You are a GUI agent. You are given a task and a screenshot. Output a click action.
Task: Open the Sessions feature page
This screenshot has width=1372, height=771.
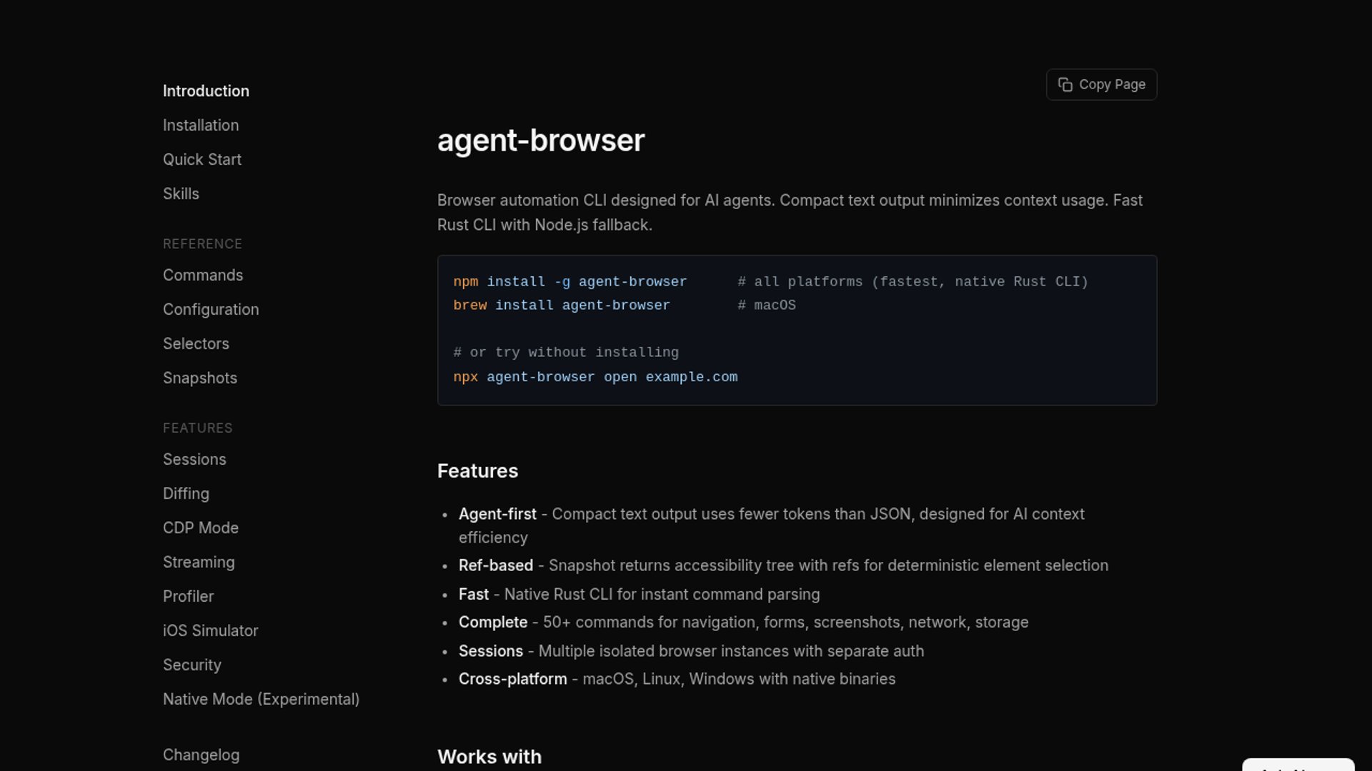click(x=194, y=460)
